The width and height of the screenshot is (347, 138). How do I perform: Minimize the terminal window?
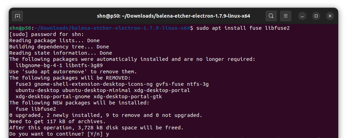click(302, 16)
